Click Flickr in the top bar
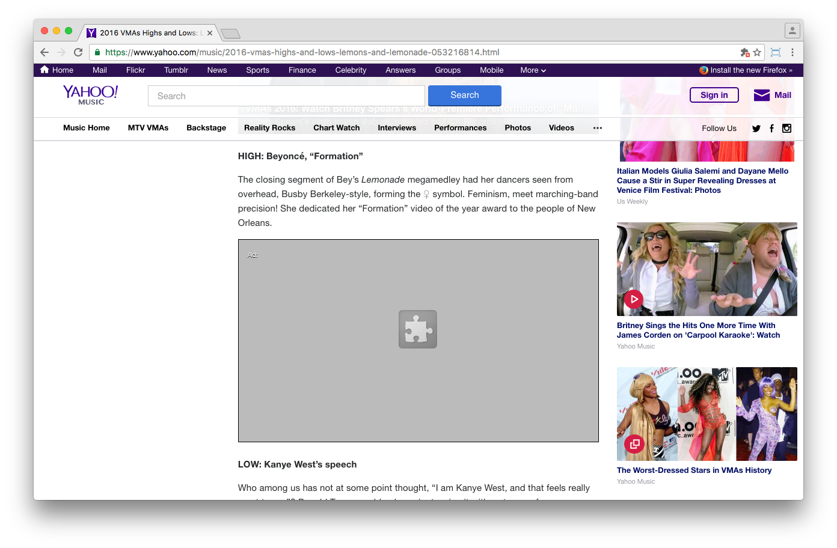The width and height of the screenshot is (837, 548). (136, 70)
